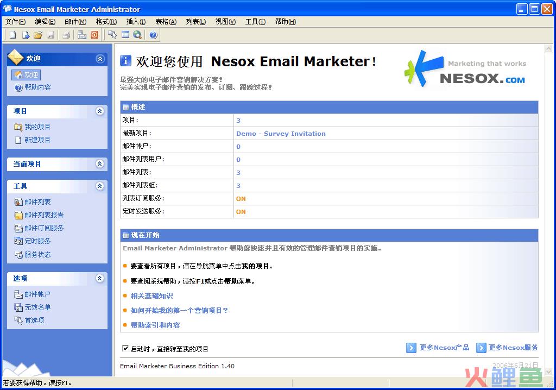
Task: Open the 邮件(M) menu
Action: (x=75, y=22)
